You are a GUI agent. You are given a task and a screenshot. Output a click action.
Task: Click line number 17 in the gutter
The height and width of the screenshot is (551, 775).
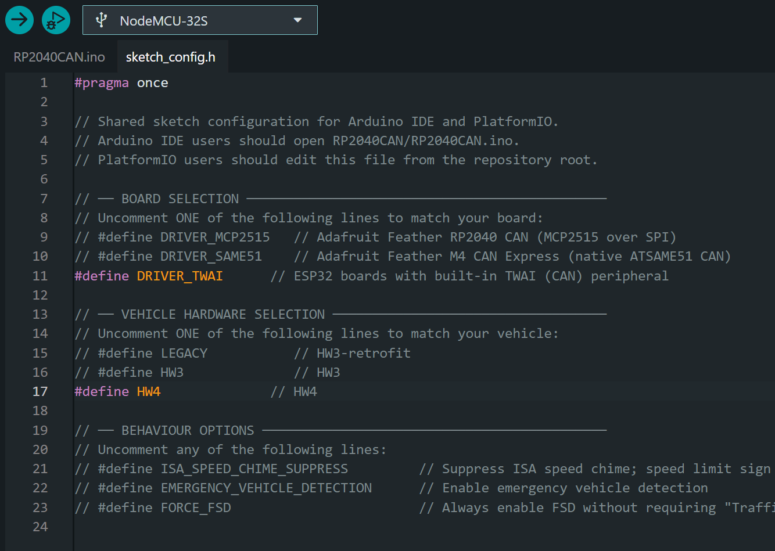point(40,391)
